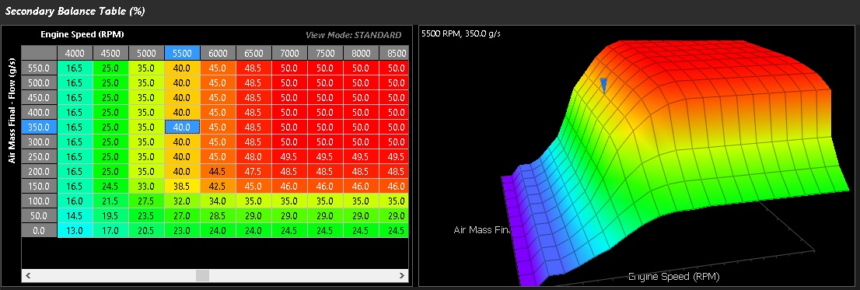The image size is (860, 290).
Task: Select the 38.5 cell in 150.0 row
Action: (182, 186)
